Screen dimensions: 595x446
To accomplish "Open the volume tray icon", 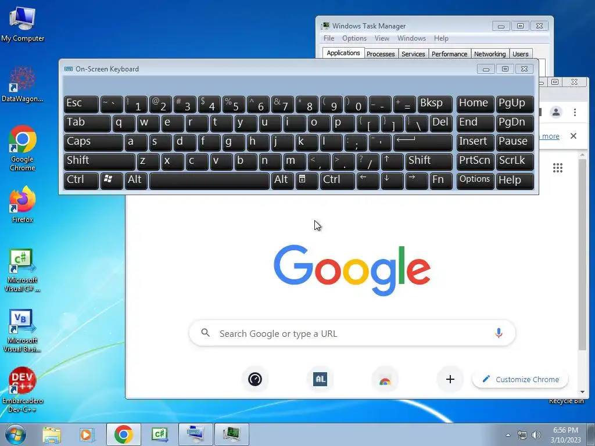I will tap(536, 435).
